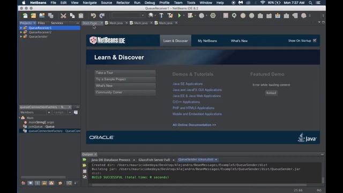Click the Navigator icon beside the filter dropdowns
This screenshot has width=343, height=193.
click(x=76, y=113)
